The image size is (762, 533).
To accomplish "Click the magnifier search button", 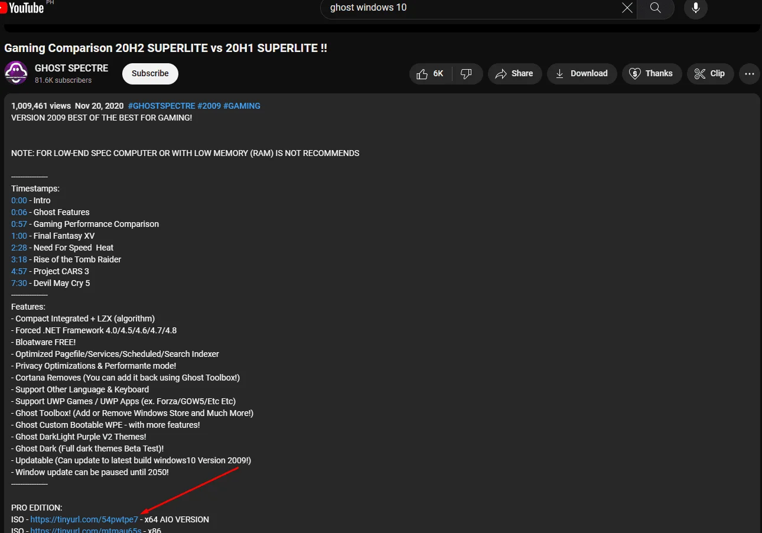I will [x=655, y=8].
